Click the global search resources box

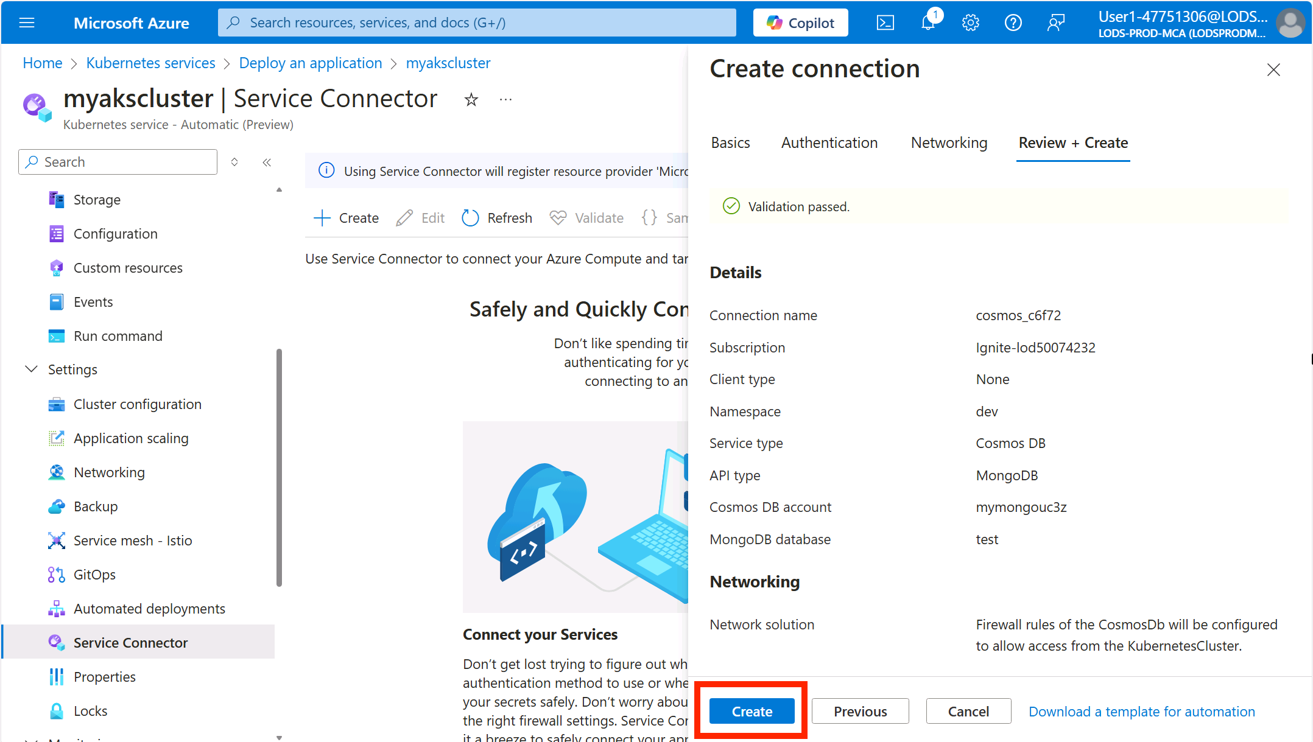coord(477,23)
